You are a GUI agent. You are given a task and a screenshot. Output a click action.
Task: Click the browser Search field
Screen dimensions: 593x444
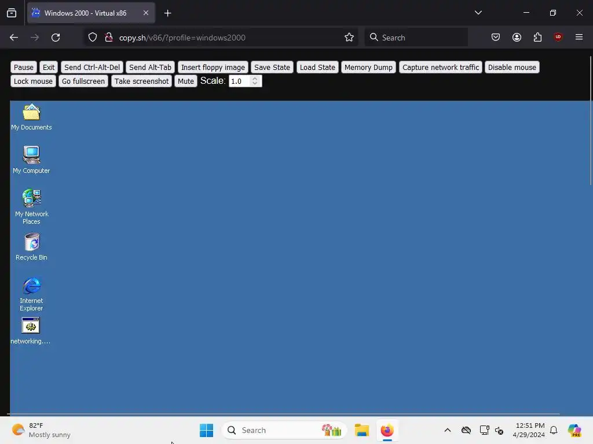(416, 38)
